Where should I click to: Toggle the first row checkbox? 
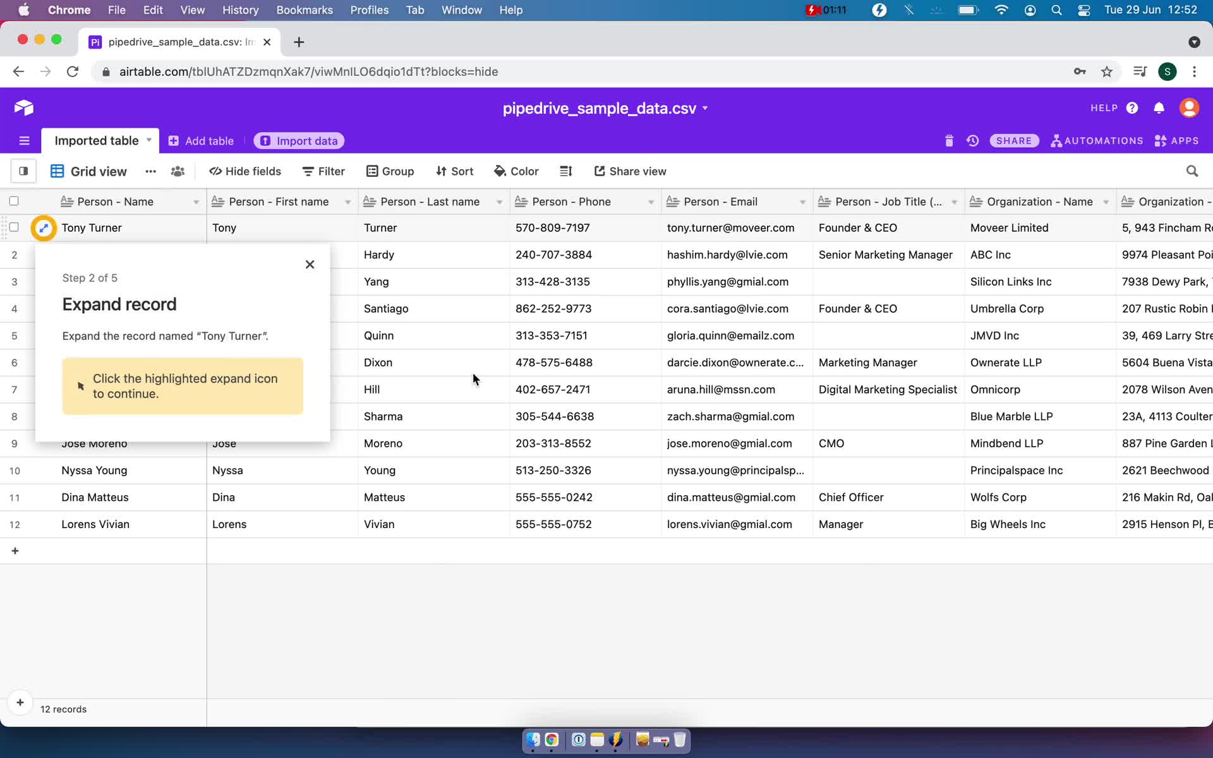(14, 227)
